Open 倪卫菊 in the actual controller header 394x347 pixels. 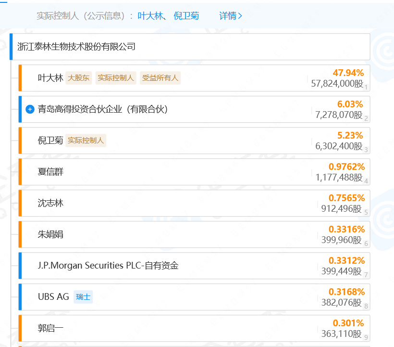(x=186, y=16)
